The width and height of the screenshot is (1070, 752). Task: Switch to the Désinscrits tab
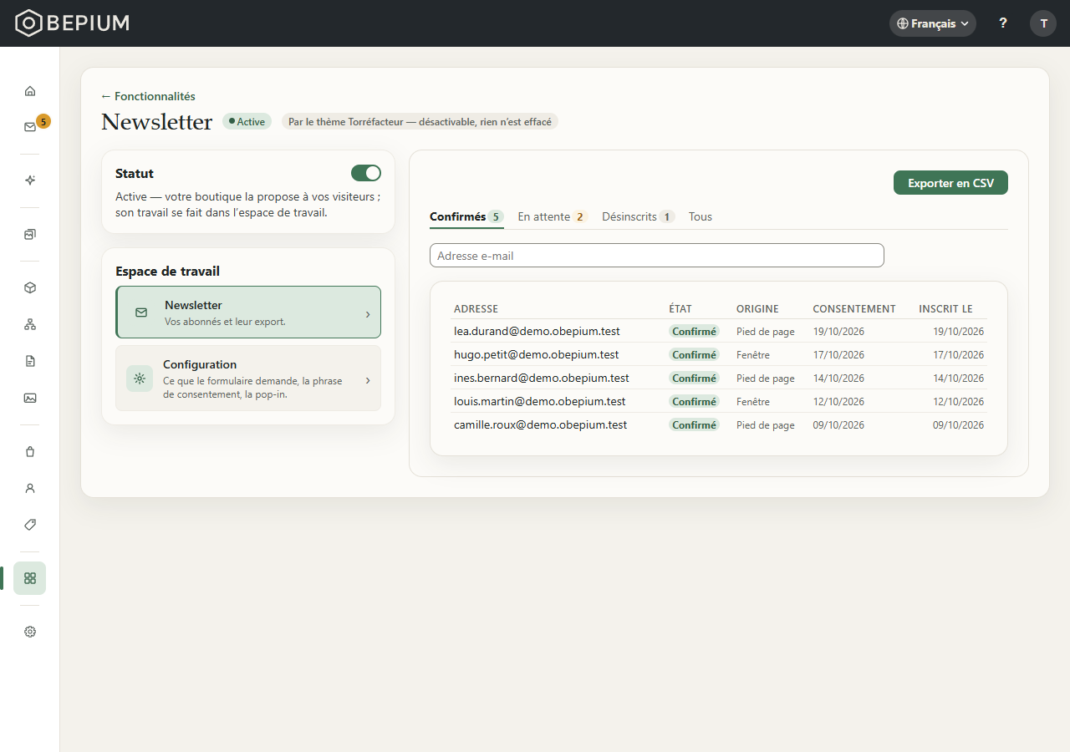pyautogui.click(x=639, y=216)
